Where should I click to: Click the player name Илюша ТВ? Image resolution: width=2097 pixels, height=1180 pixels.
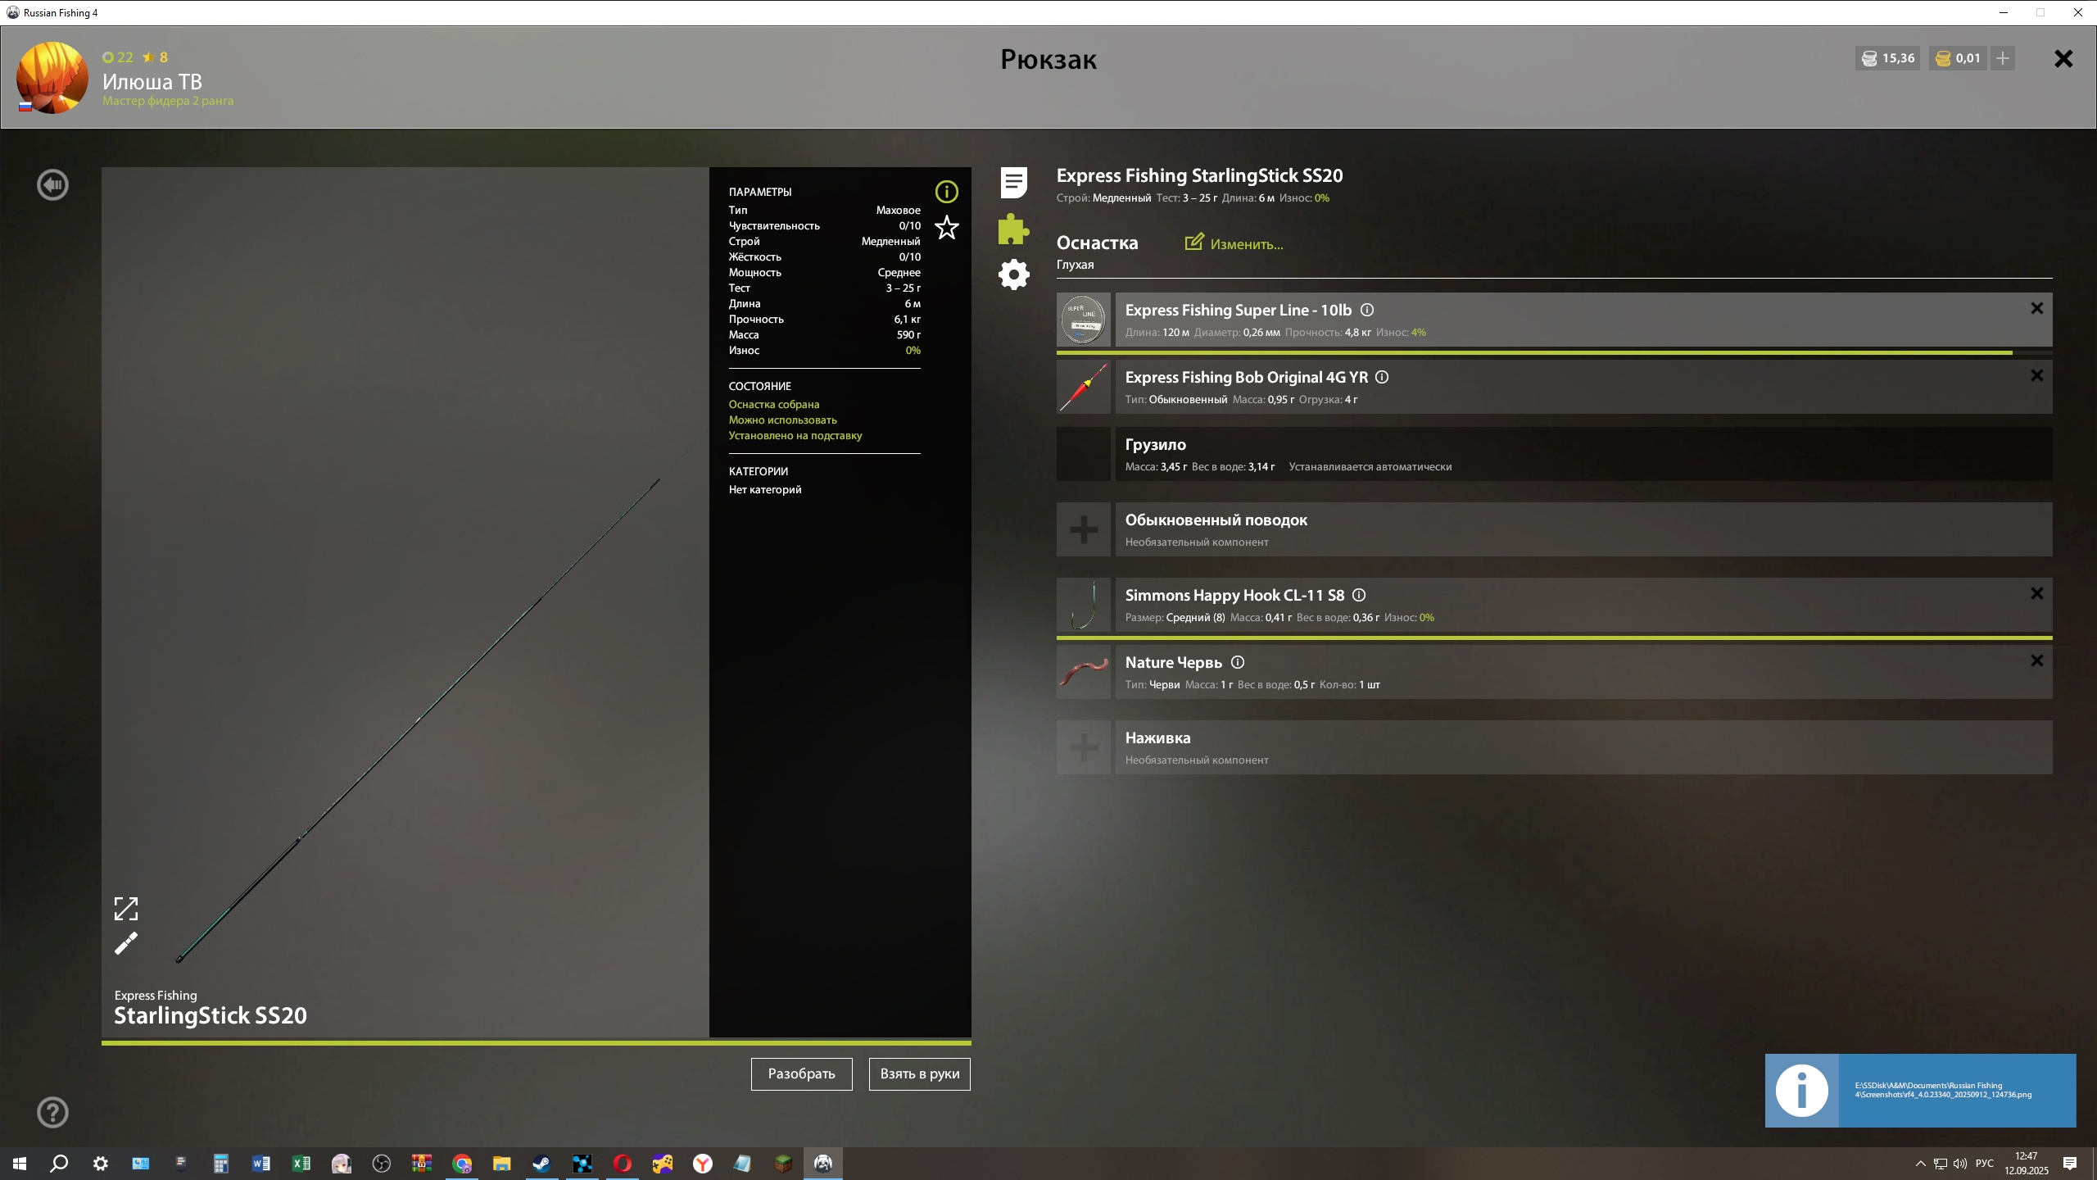coord(152,81)
